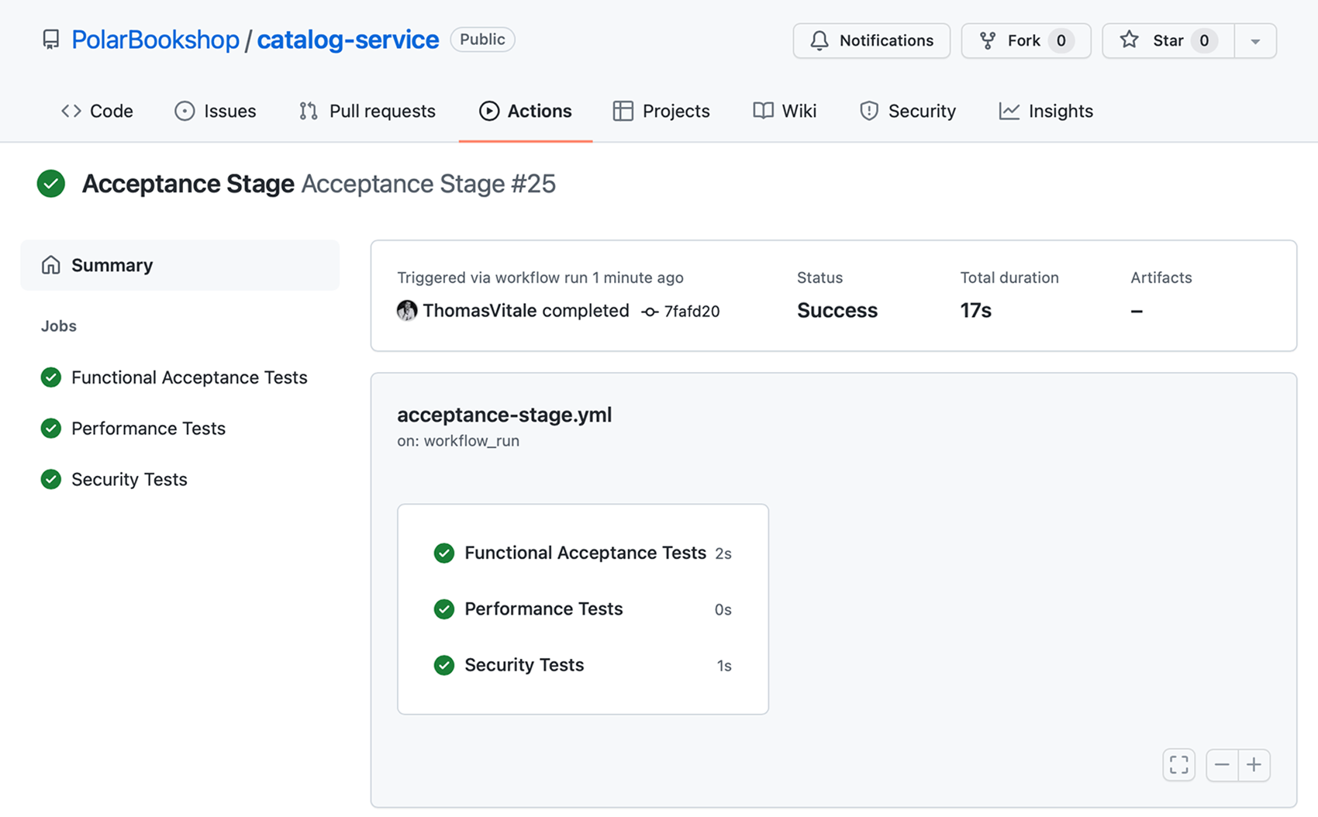Image resolution: width=1318 pixels, height=817 pixels.
Task: Click the Success status text
Action: coord(837,311)
